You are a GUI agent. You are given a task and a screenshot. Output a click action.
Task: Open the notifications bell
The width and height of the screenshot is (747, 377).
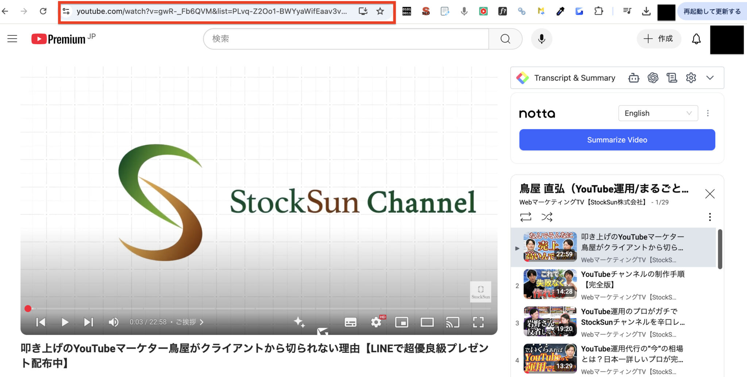click(x=696, y=39)
